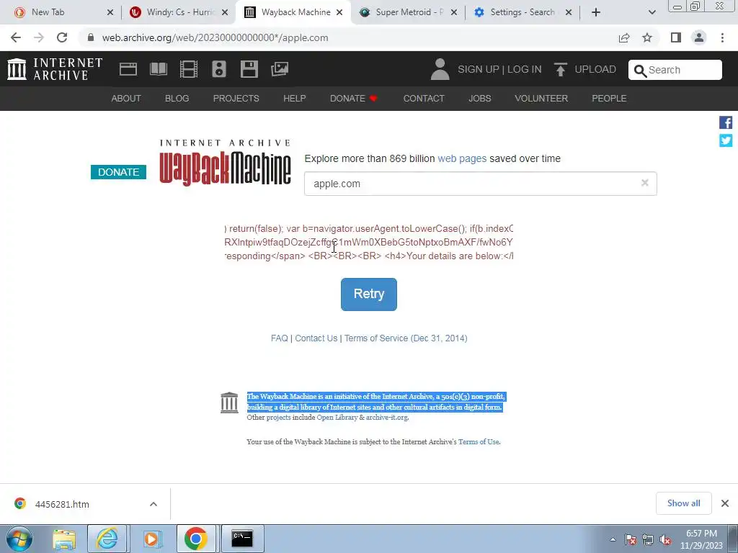Screen dimensions: 738x553
Task: Open the Software floppy disk icon
Action: 249,69
